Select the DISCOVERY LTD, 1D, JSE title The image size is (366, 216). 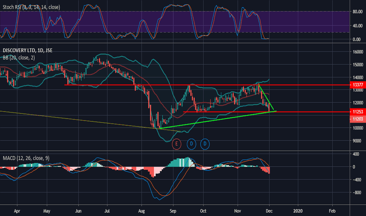point(27,50)
